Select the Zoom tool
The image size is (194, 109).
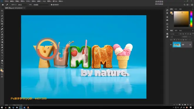point(2,63)
